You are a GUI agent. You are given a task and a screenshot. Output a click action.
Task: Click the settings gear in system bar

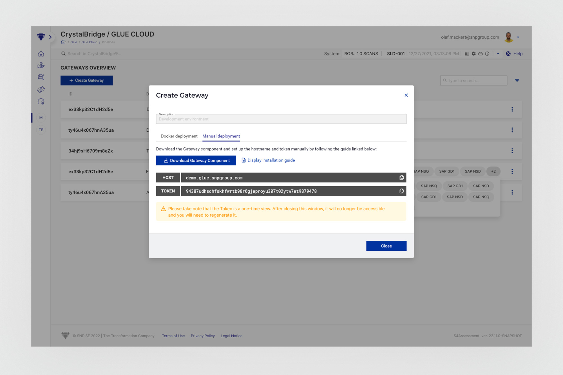coord(474,54)
